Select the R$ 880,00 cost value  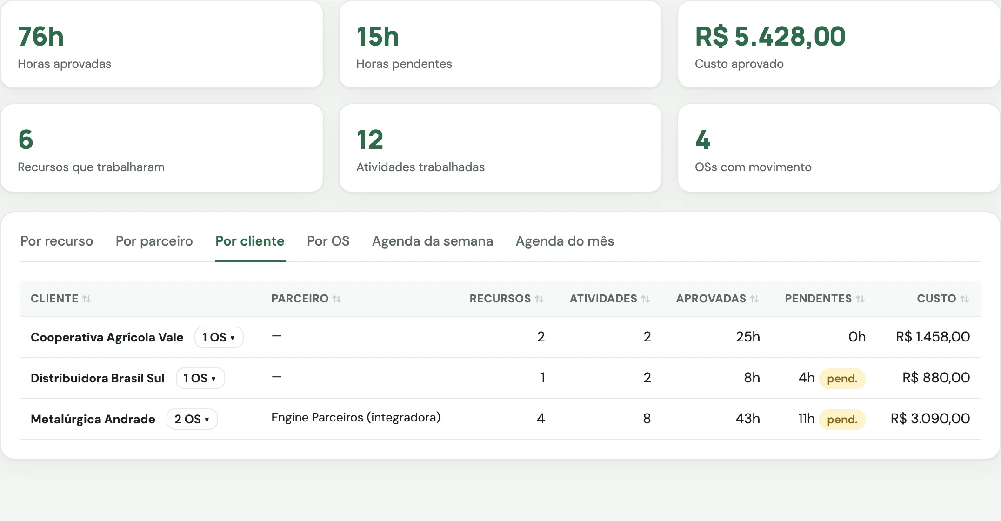936,378
